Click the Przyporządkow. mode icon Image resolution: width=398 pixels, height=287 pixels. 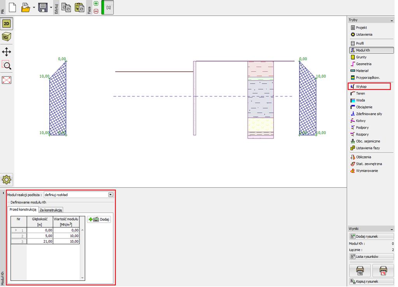[x=353, y=78]
